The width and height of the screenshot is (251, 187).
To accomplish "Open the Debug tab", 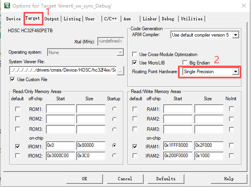I will click(168, 19).
